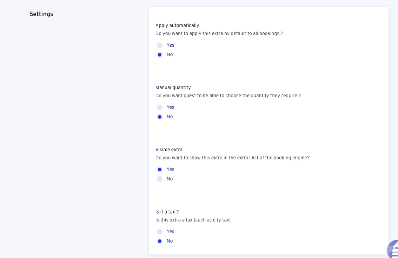The image size is (398, 258).
Task: Click text about applying extra to all bookings
Action: (219, 33)
